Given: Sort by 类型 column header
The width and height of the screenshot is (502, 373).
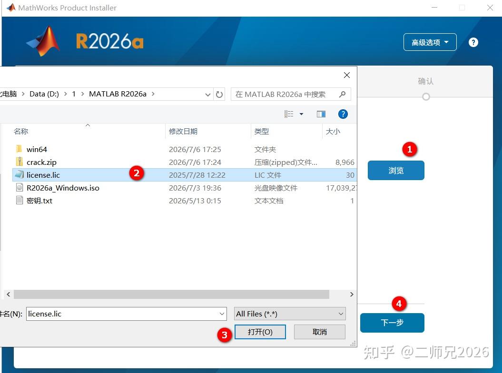Looking at the screenshot, I should (262, 131).
